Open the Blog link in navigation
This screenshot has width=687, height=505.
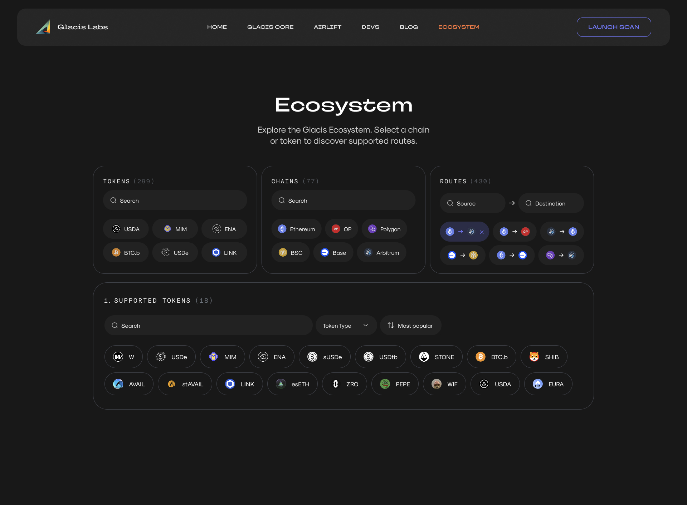[409, 27]
